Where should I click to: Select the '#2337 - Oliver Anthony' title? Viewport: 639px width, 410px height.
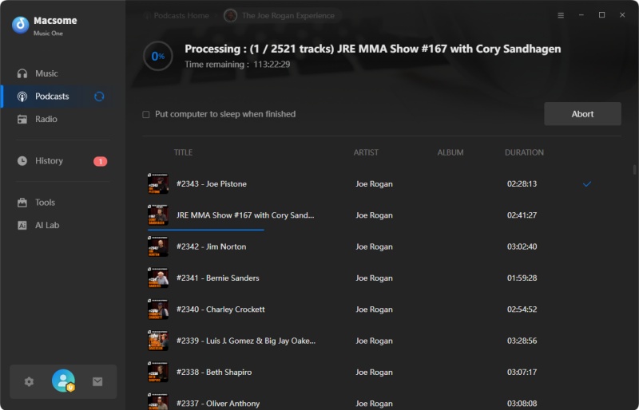pos(218,404)
